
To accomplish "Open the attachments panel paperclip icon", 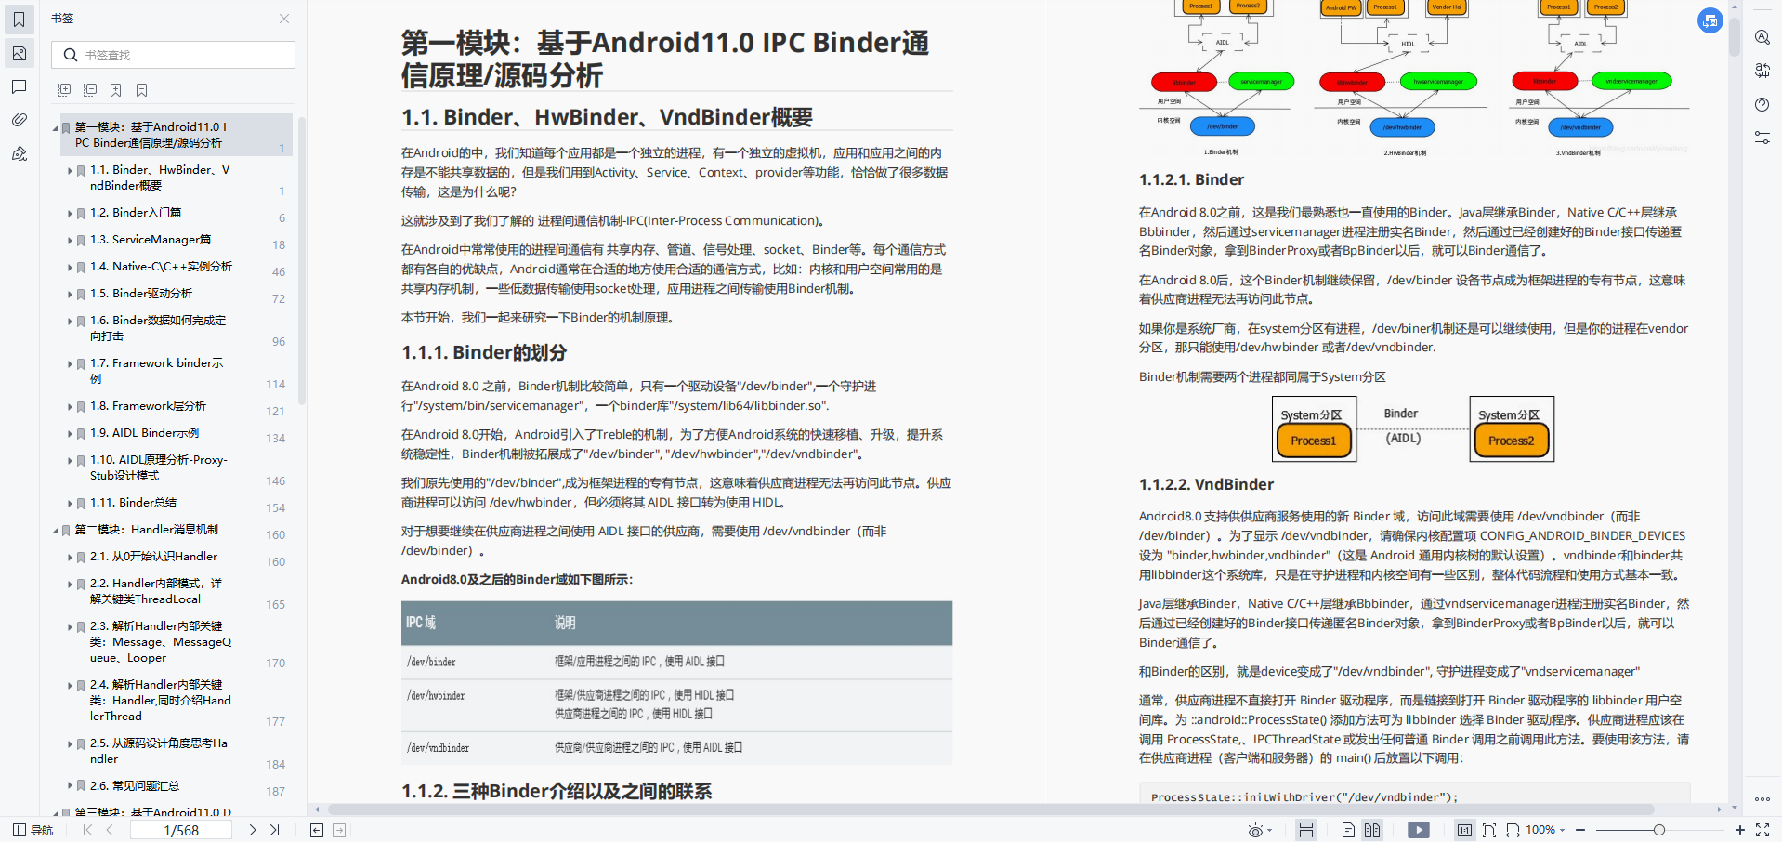I will coord(19,119).
